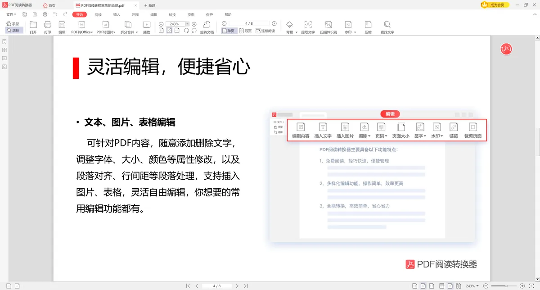Switch to the 保护 (Protect) ribbon tab
Viewport: 540px width, 290px height.
coord(209,14)
